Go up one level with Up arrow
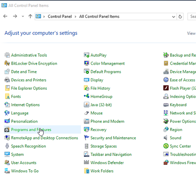The height and width of the screenshot is (196, 196). pos(30,16)
